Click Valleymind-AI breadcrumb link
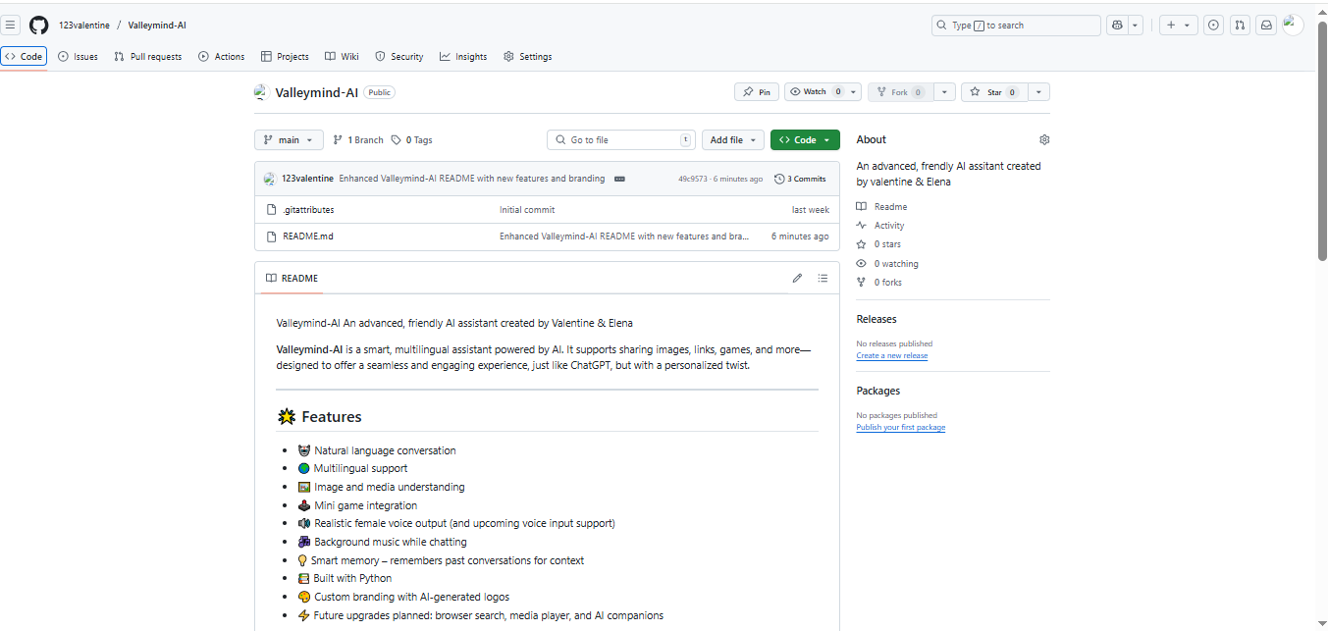The height and width of the screenshot is (631, 1328). (157, 26)
